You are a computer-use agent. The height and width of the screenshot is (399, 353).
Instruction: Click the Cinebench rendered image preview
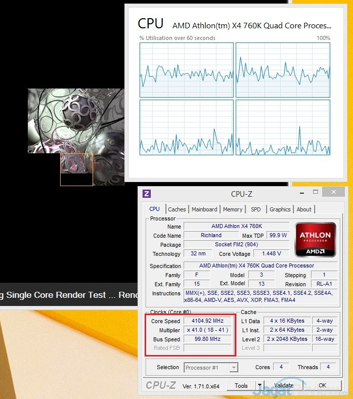coord(76,137)
